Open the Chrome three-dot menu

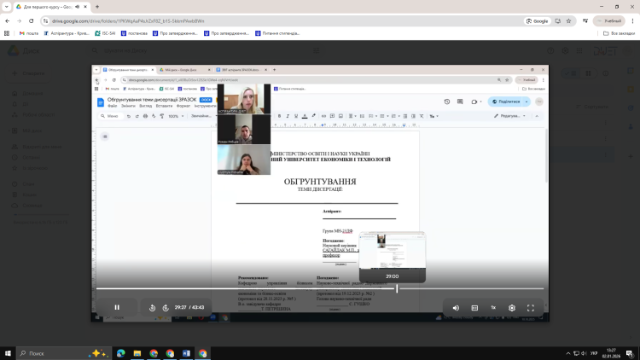pos(631,20)
